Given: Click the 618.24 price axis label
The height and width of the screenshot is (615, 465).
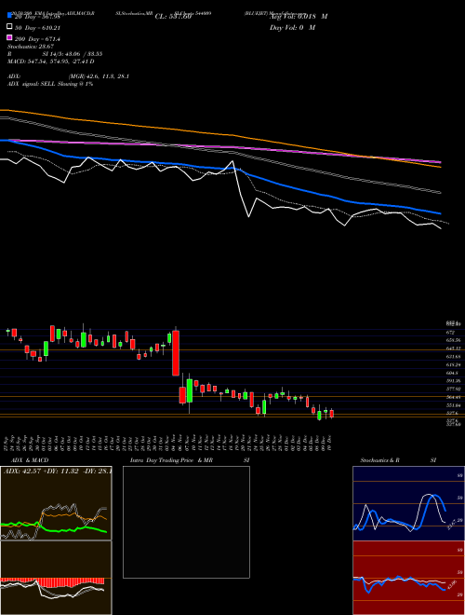Looking at the screenshot, I should click(453, 364).
